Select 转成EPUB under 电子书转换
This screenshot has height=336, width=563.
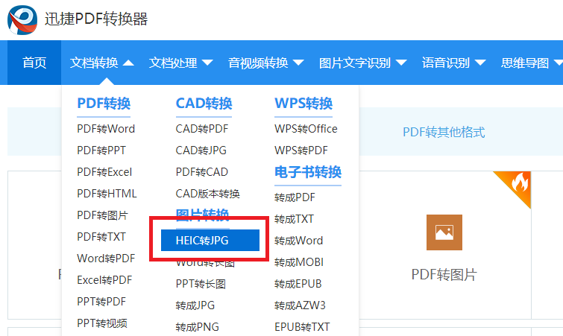pyautogui.click(x=298, y=284)
